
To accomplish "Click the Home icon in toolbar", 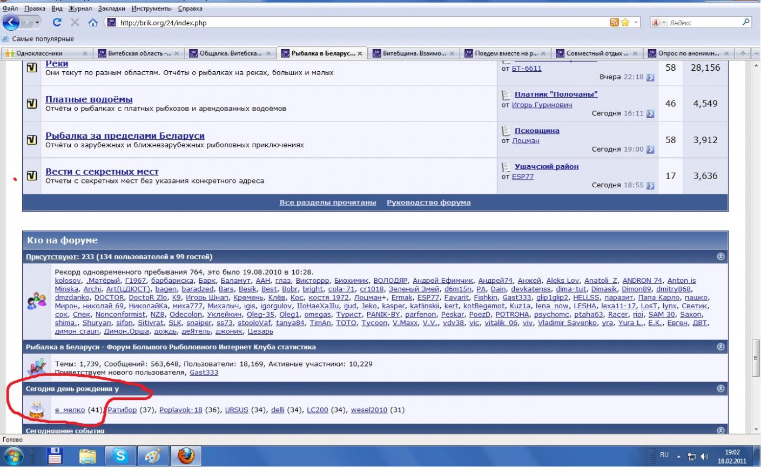I will coord(93,22).
